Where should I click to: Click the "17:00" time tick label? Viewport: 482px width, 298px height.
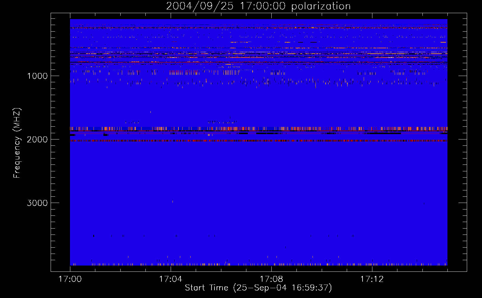70,279
